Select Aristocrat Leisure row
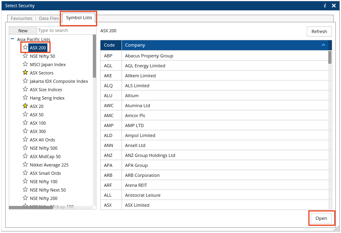The width and height of the screenshot is (341, 233). coord(214,195)
